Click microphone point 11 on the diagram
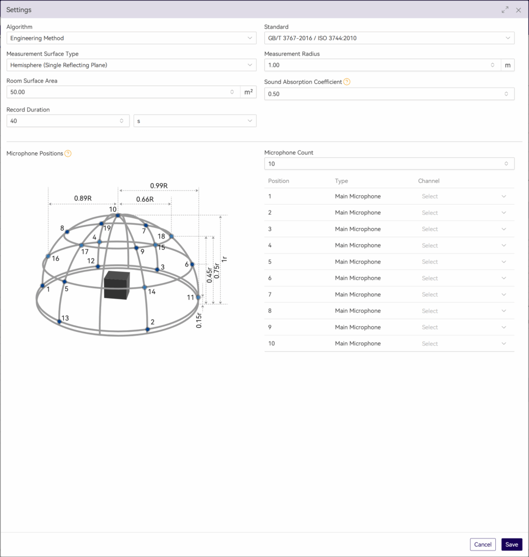This screenshot has height=557, width=529. point(198,298)
